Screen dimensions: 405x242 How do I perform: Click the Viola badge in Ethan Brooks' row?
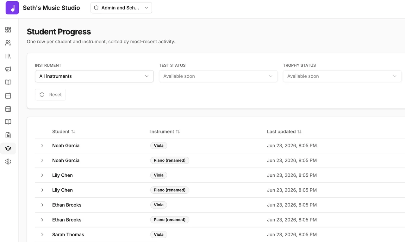(x=159, y=205)
